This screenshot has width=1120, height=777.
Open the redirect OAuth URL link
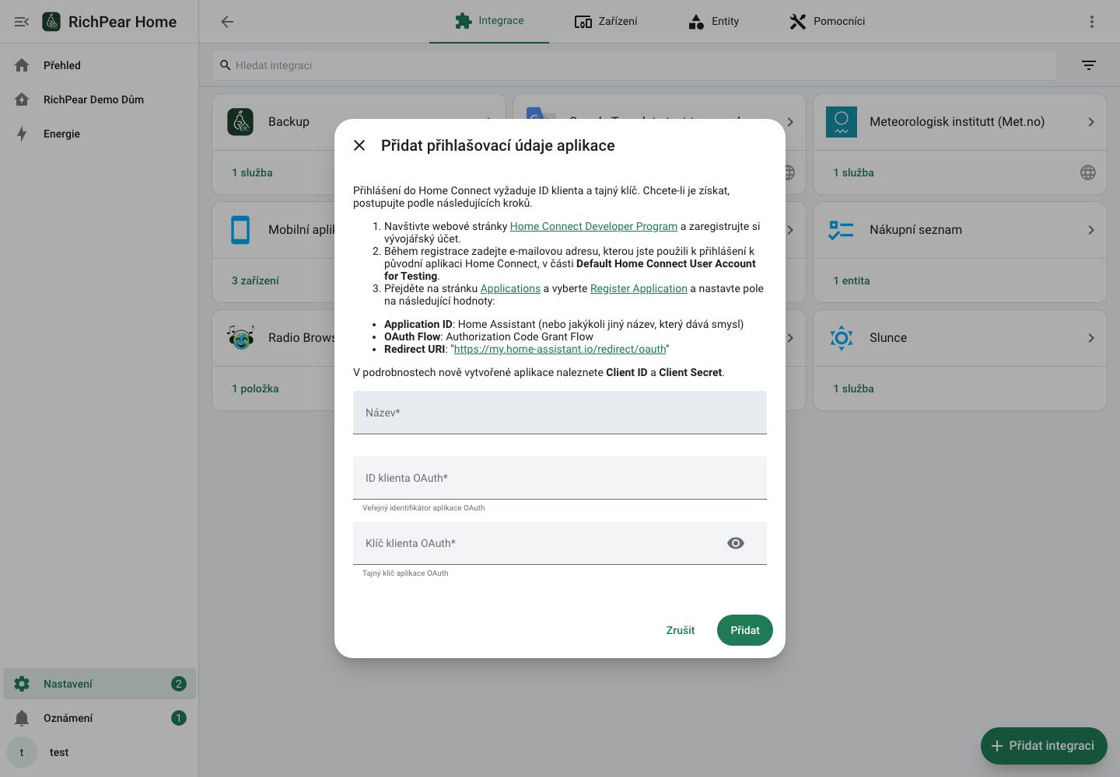pos(560,349)
